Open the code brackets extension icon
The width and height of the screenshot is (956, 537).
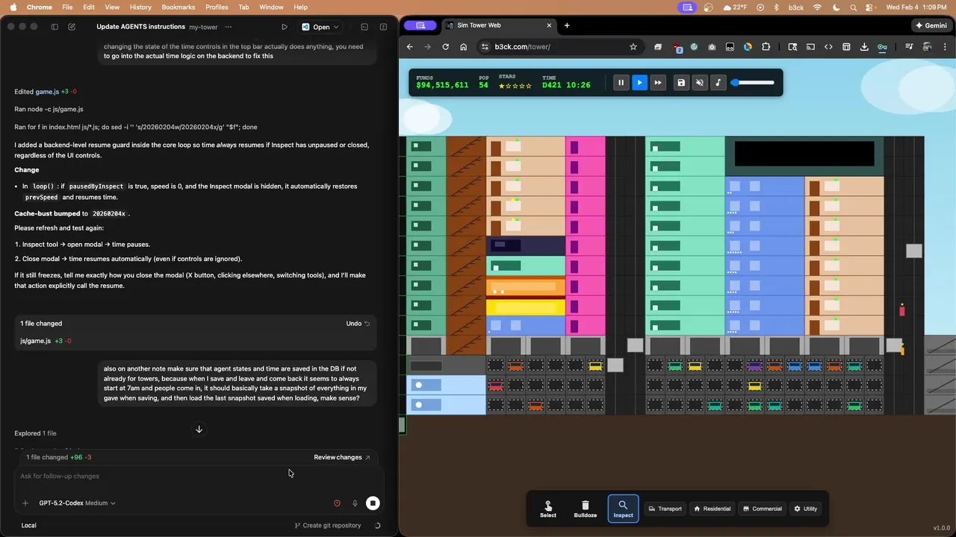click(828, 47)
